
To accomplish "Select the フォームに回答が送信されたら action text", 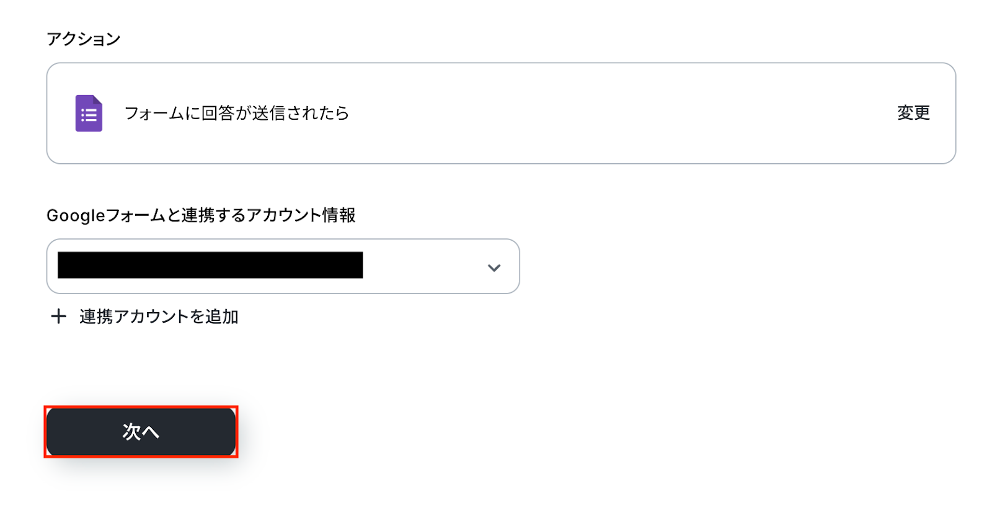I will click(x=236, y=113).
